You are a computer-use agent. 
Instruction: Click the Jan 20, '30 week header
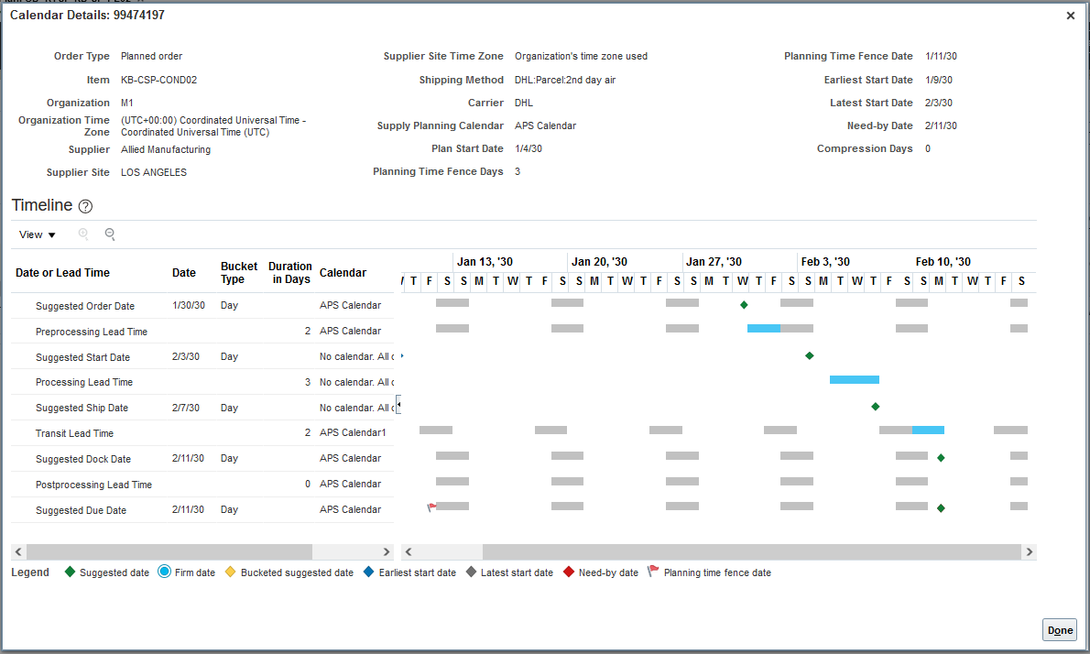[599, 262]
